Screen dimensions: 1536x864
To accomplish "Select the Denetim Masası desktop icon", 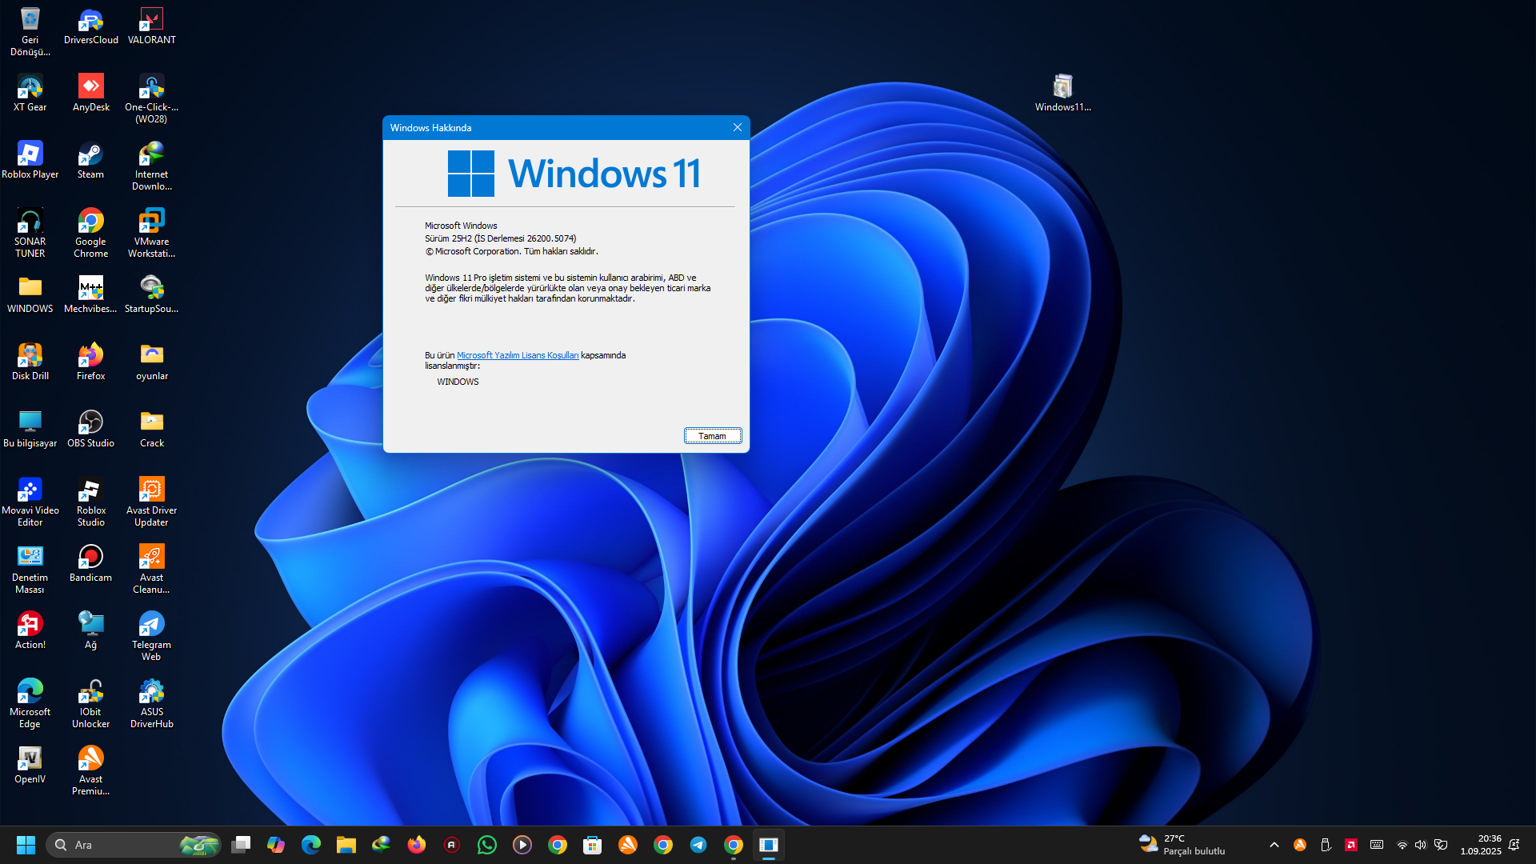I will tap(30, 570).
